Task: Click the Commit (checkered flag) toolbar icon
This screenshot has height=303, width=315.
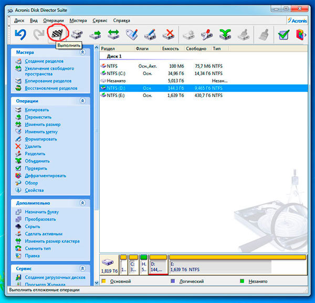Action: coord(56,34)
